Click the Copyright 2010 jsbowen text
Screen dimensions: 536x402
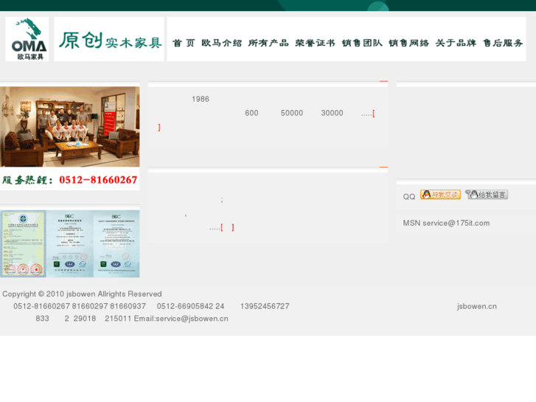click(82, 294)
